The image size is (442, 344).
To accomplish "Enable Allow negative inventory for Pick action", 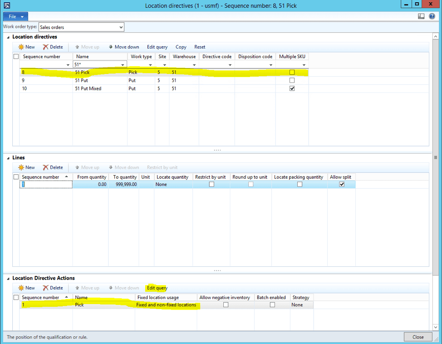I will (x=226, y=305).
